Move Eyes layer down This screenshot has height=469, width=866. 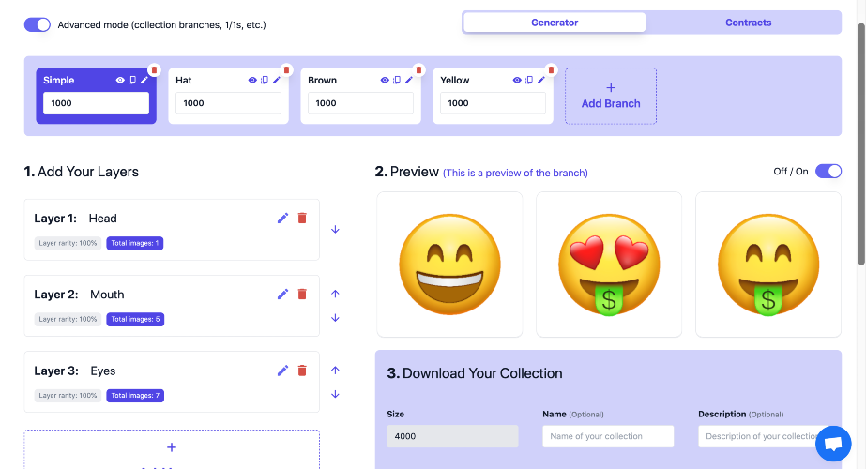tap(335, 394)
